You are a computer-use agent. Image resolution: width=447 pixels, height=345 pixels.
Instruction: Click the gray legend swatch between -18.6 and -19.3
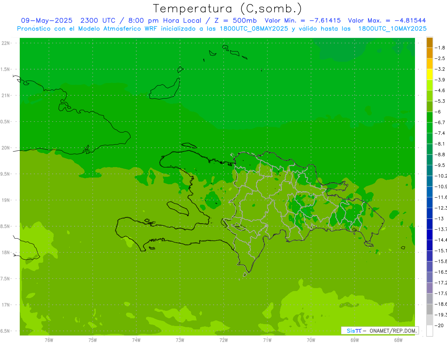pyautogui.click(x=429, y=309)
